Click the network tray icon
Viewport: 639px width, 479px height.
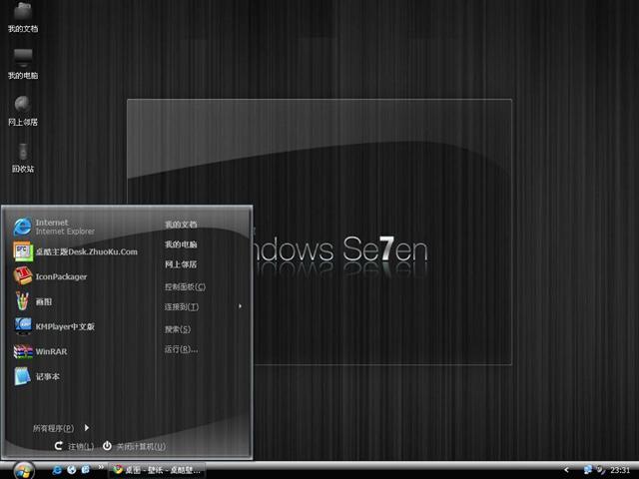coord(588,470)
